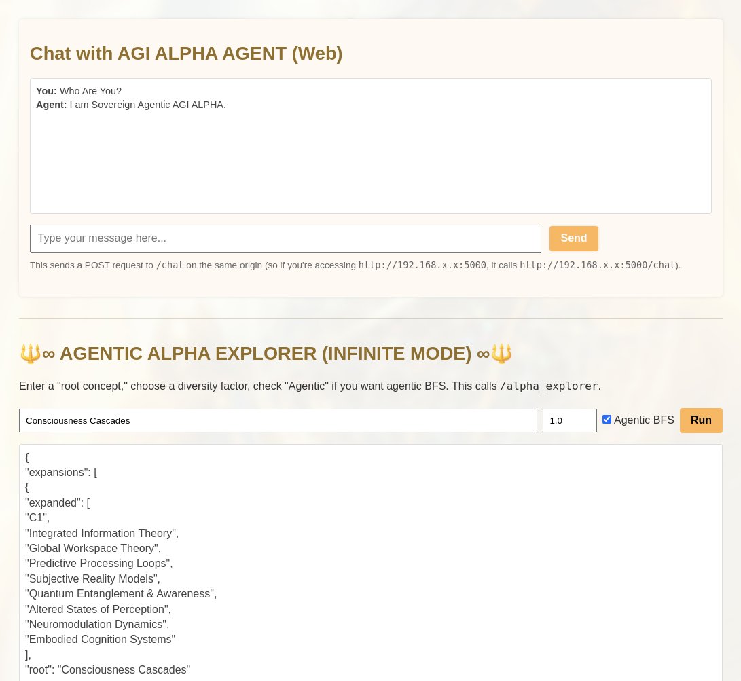Click the root concept field containing 'Consciousness Cascades'
Viewport: 741px width, 681px height.
(278, 420)
